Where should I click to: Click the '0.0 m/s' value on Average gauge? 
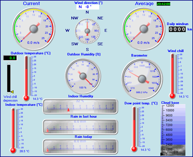click(143, 43)
